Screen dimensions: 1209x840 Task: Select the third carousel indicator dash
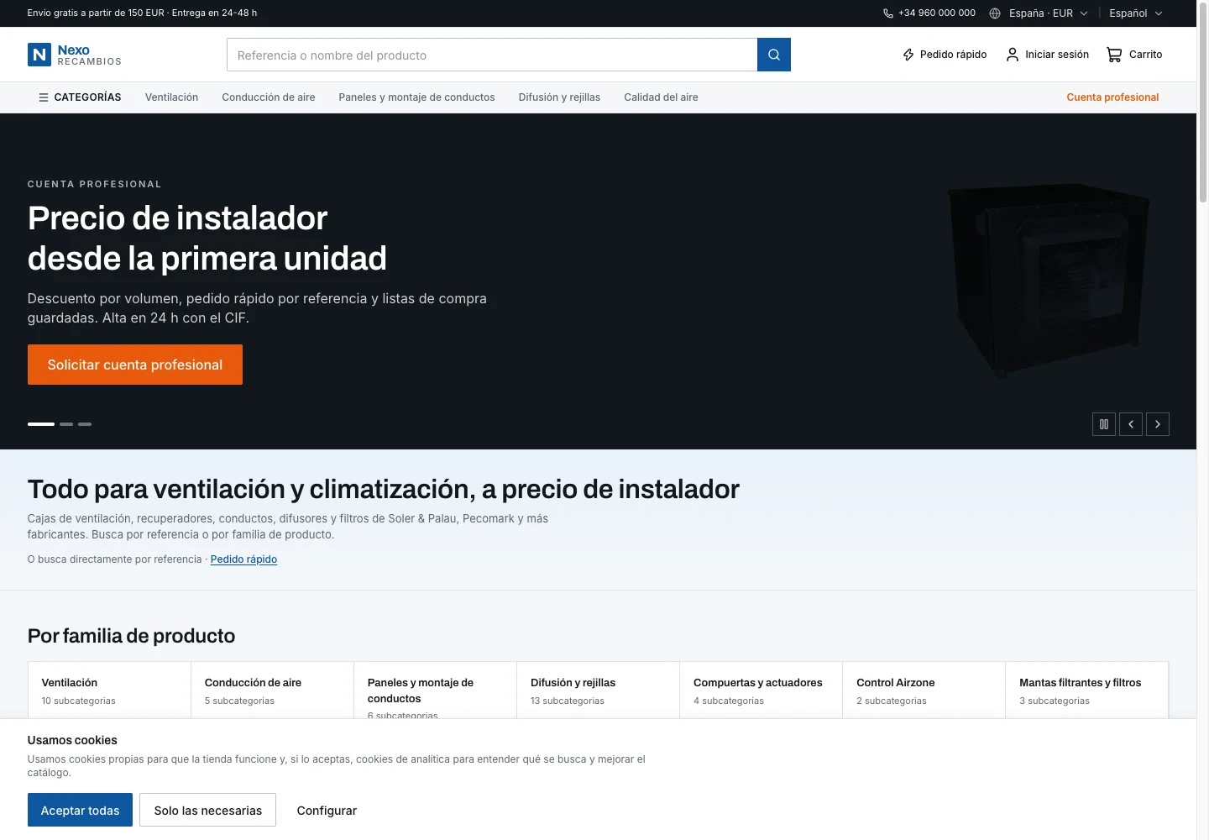pos(85,424)
